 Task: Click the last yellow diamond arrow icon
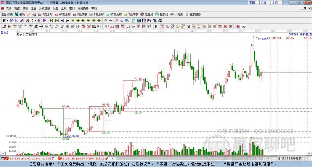pyautogui.click(x=99, y=21)
